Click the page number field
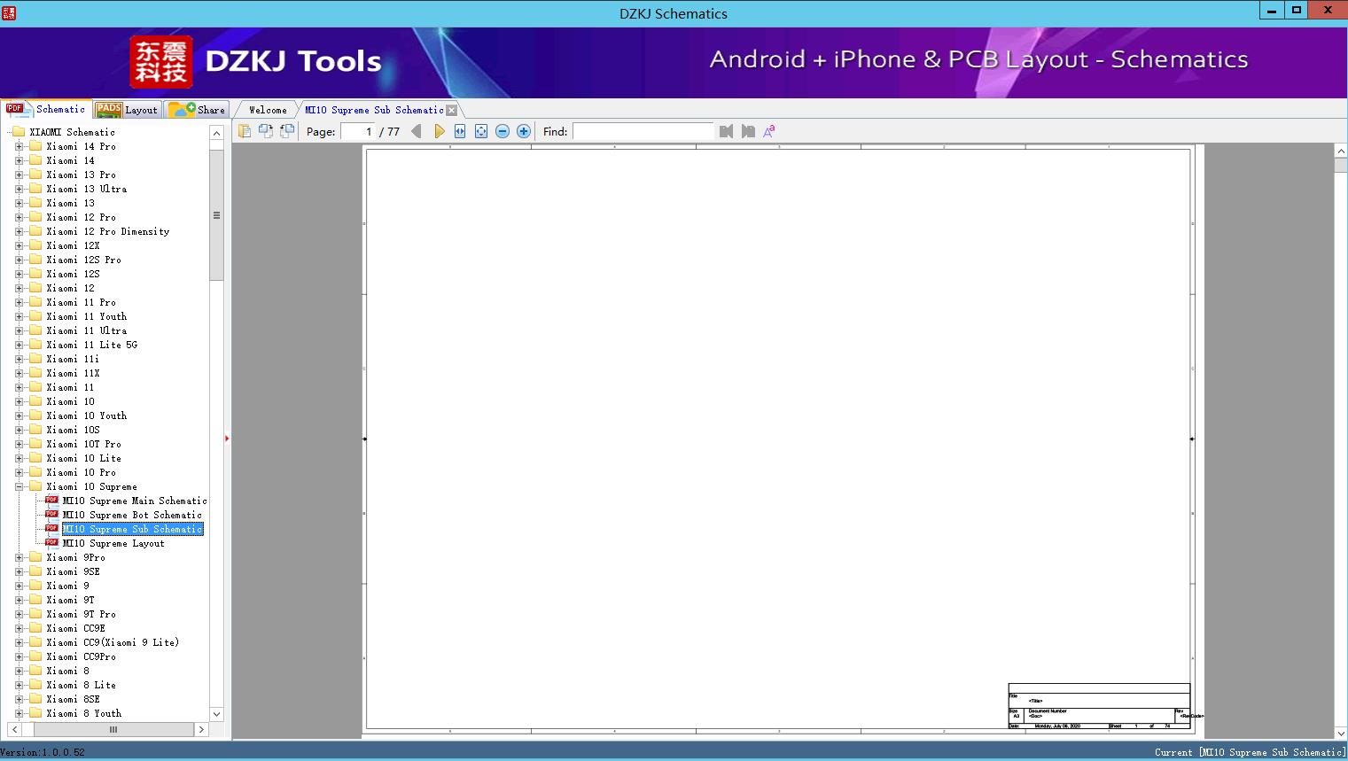 point(358,131)
